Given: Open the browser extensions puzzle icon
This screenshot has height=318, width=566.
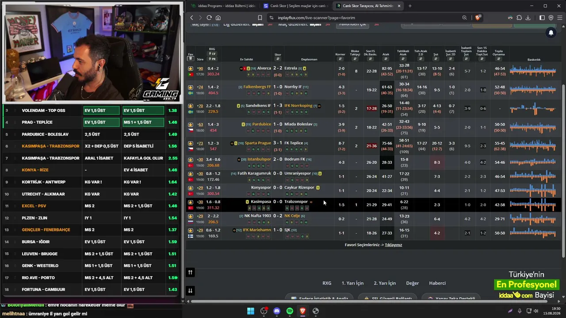Looking at the screenshot, I should click(x=519, y=18).
